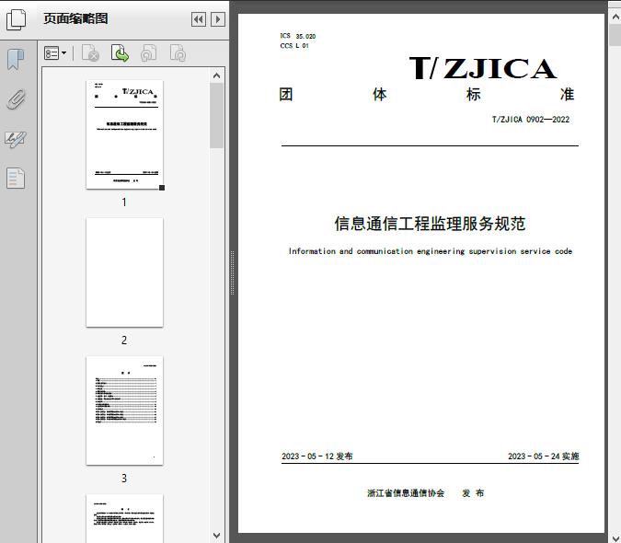This screenshot has height=543, width=621.
Task: Select page 1 thumbnail
Action: (124, 134)
